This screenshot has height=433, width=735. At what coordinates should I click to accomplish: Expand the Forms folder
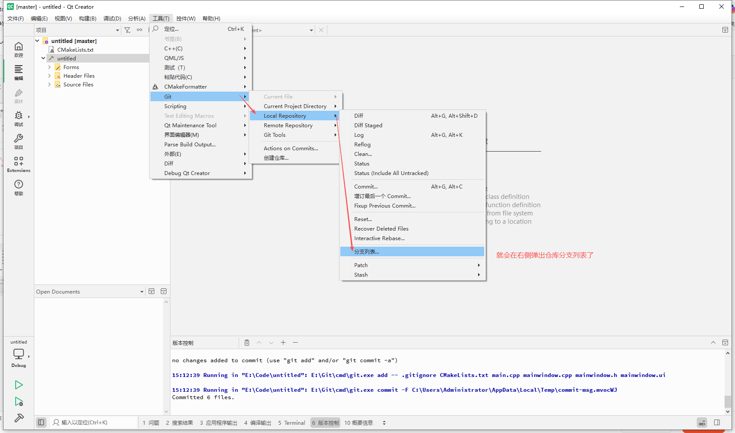coord(50,67)
